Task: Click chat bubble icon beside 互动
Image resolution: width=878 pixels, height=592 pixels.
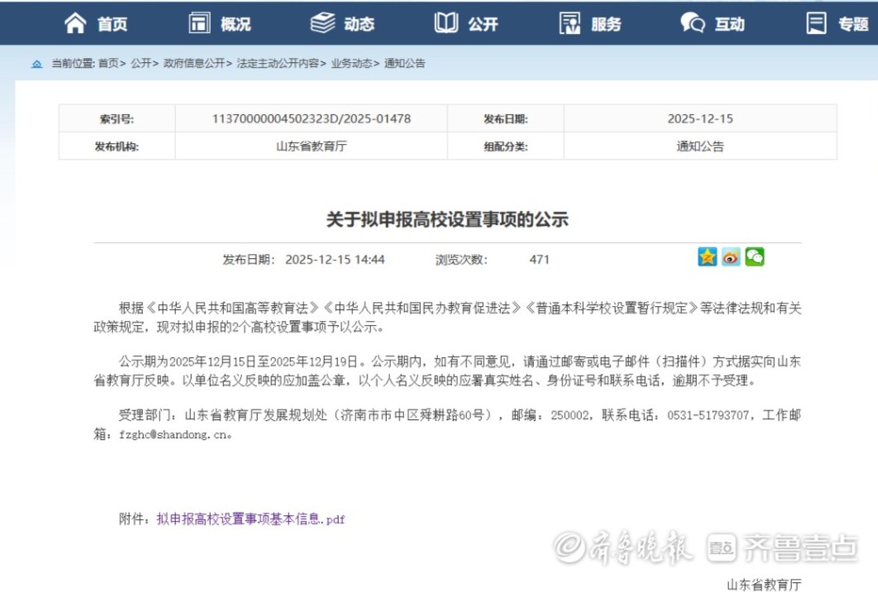Action: coord(692,23)
